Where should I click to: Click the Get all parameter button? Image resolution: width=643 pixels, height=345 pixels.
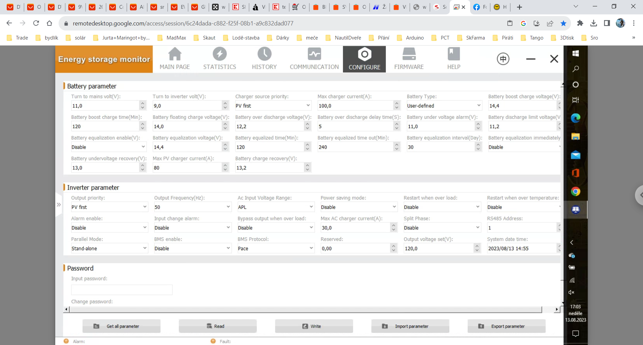coord(122,326)
